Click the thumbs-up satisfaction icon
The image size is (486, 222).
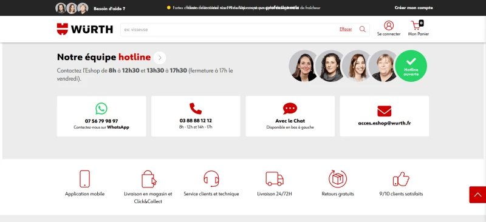pos(401,179)
